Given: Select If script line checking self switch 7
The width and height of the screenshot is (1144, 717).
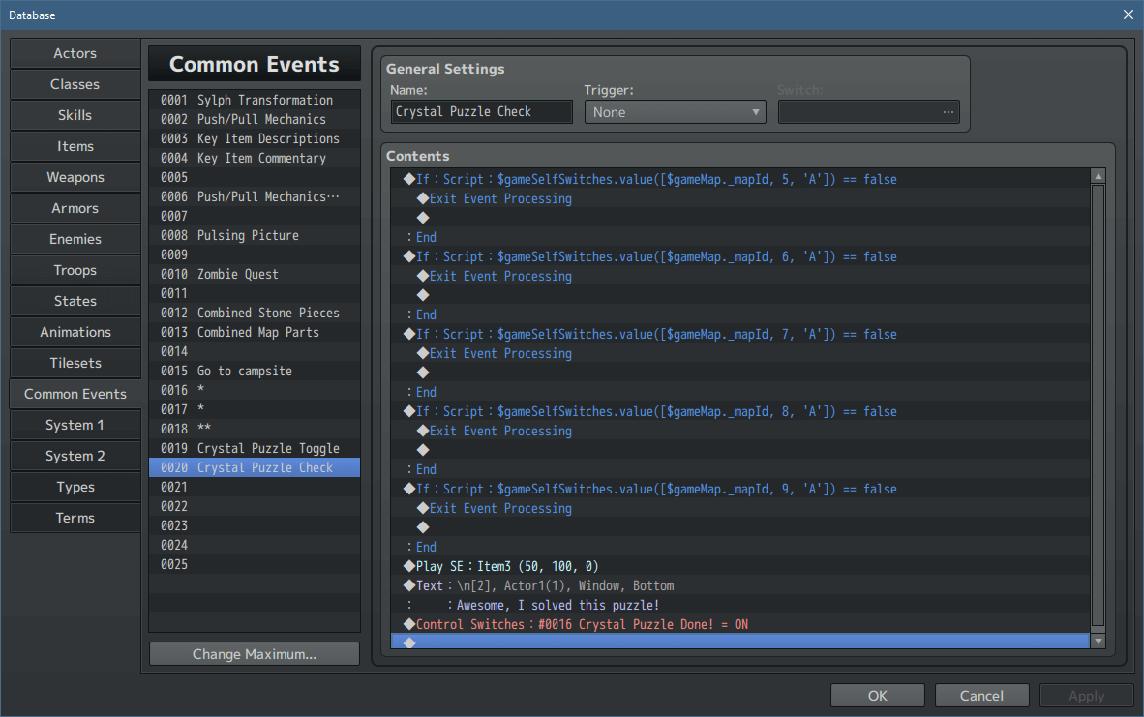Looking at the screenshot, I should click(x=740, y=333).
